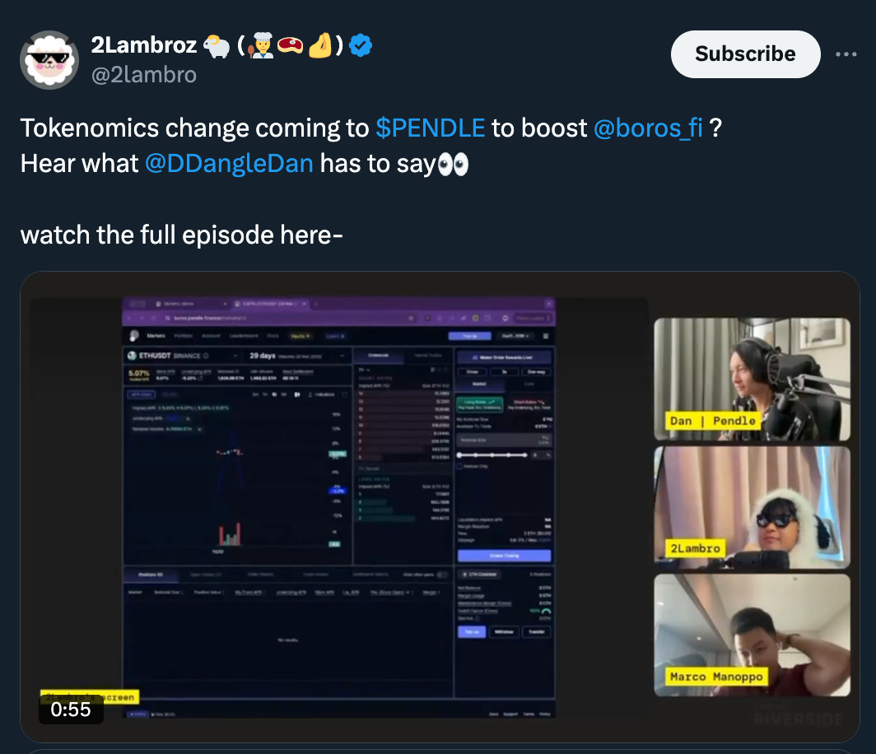This screenshot has width=876, height=754.
Task: Select the Short Rates option
Action: [x=529, y=404]
